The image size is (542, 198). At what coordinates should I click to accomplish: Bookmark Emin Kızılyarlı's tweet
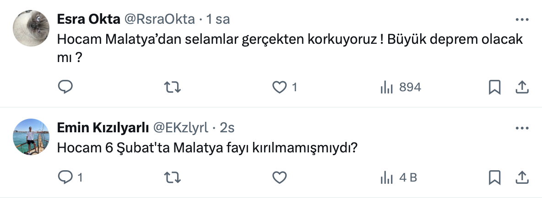point(494,177)
